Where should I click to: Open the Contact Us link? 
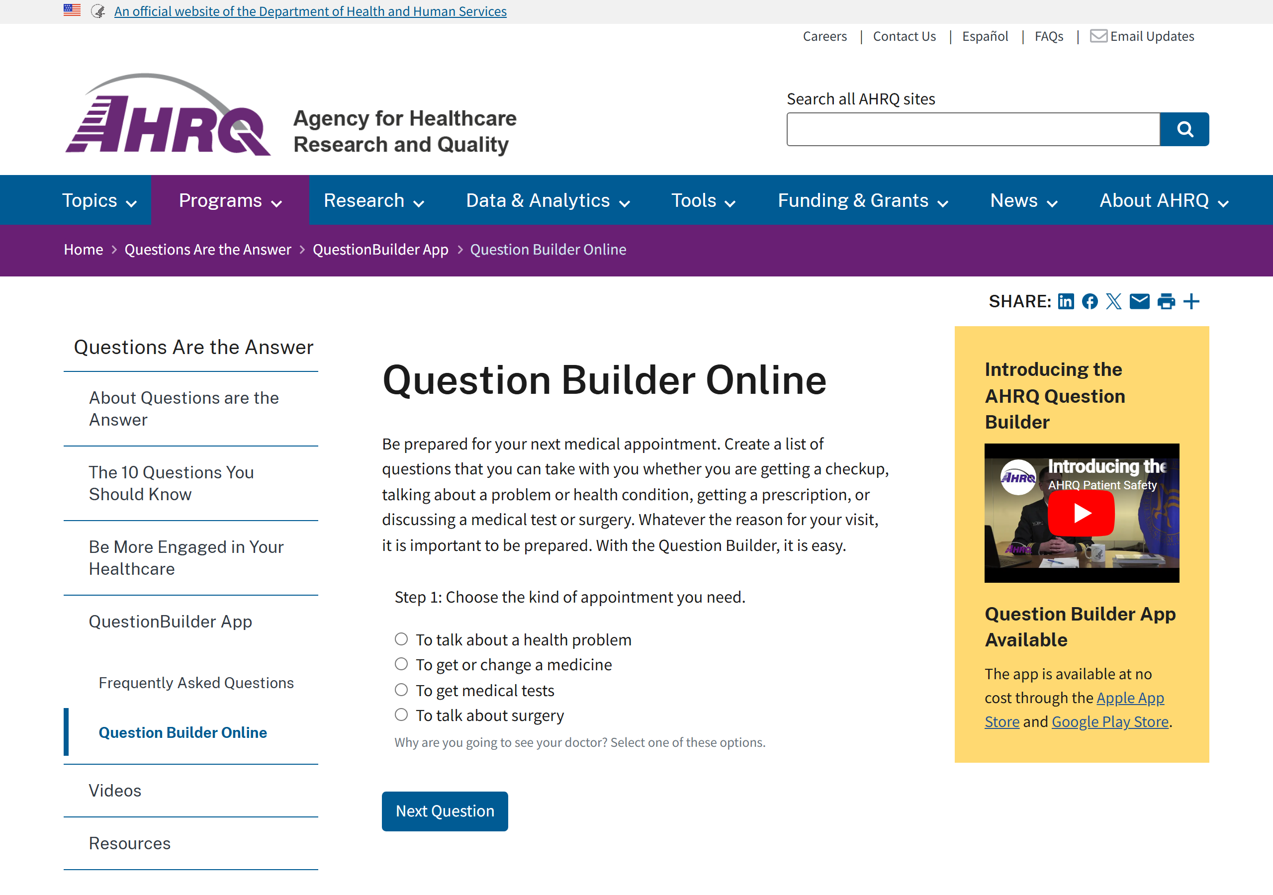[905, 36]
